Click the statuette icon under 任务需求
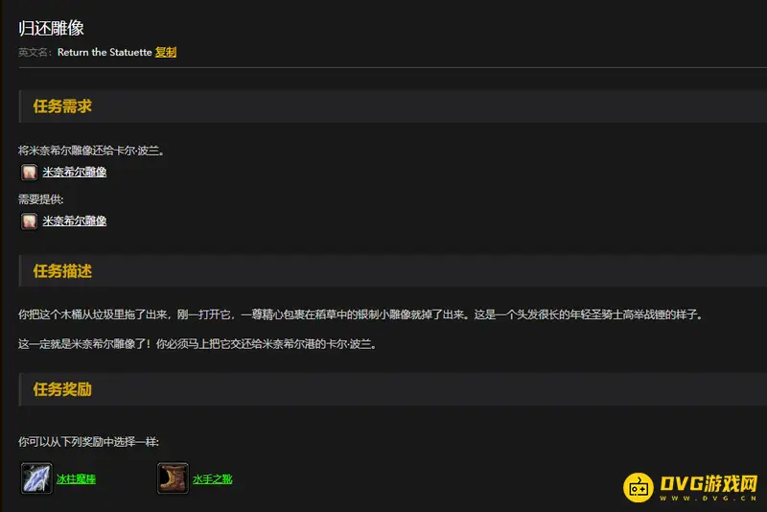The image size is (767, 512). coord(29,173)
